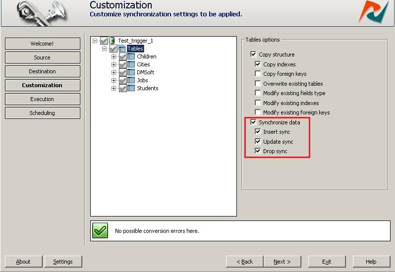Click the Exit button
The image size is (395, 272).
click(x=327, y=262)
